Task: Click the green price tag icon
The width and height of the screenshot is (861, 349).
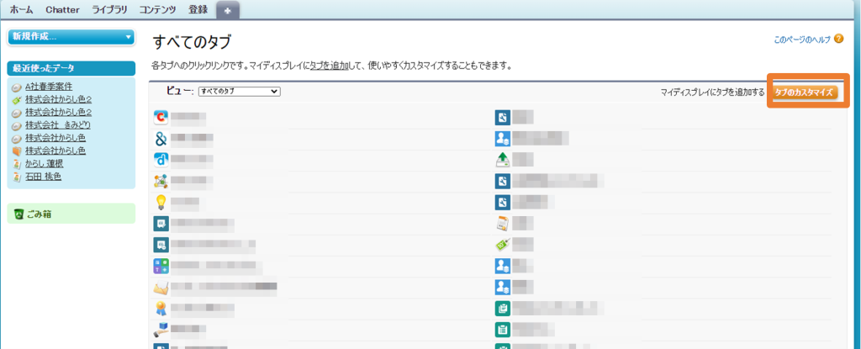Action: tap(503, 245)
